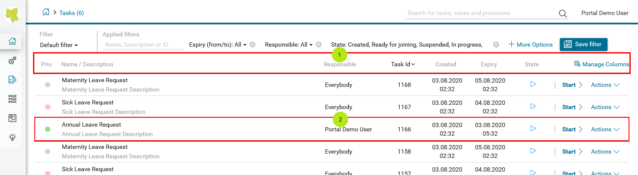Click red priority dot of task 1167
This screenshot has height=175, width=638.
pyautogui.click(x=48, y=107)
